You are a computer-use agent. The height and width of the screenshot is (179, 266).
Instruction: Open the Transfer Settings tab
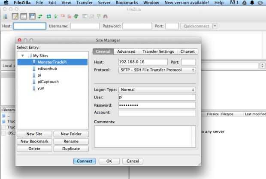tap(158, 51)
